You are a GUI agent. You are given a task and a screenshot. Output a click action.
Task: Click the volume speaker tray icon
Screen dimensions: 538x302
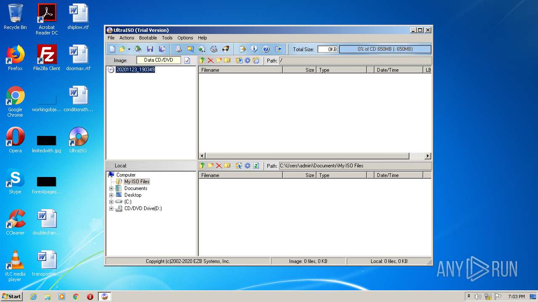click(x=478, y=297)
